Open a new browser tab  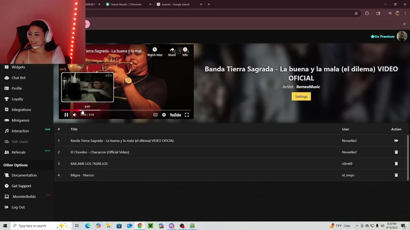(x=209, y=4)
